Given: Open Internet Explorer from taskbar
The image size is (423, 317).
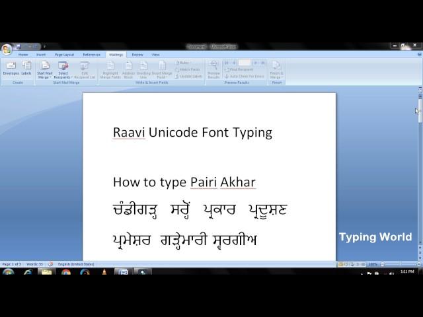Looking at the screenshot, I should (28, 271).
